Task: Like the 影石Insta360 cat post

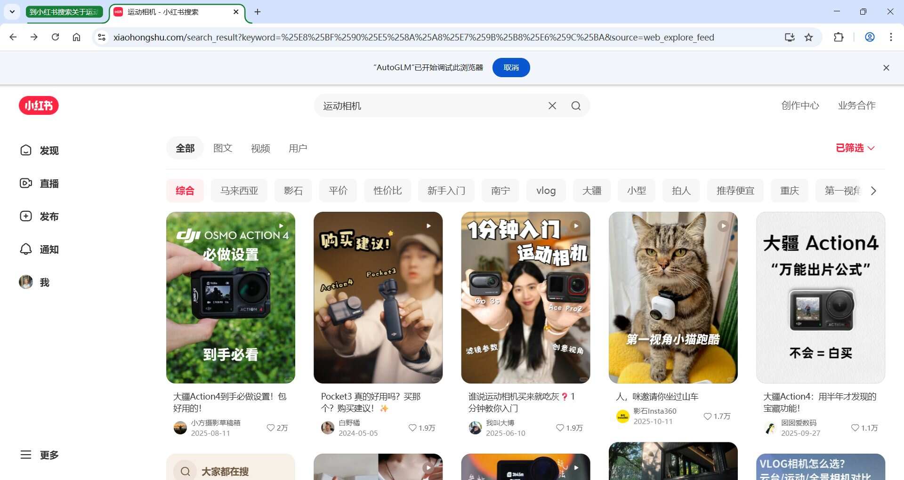Action: click(x=707, y=416)
